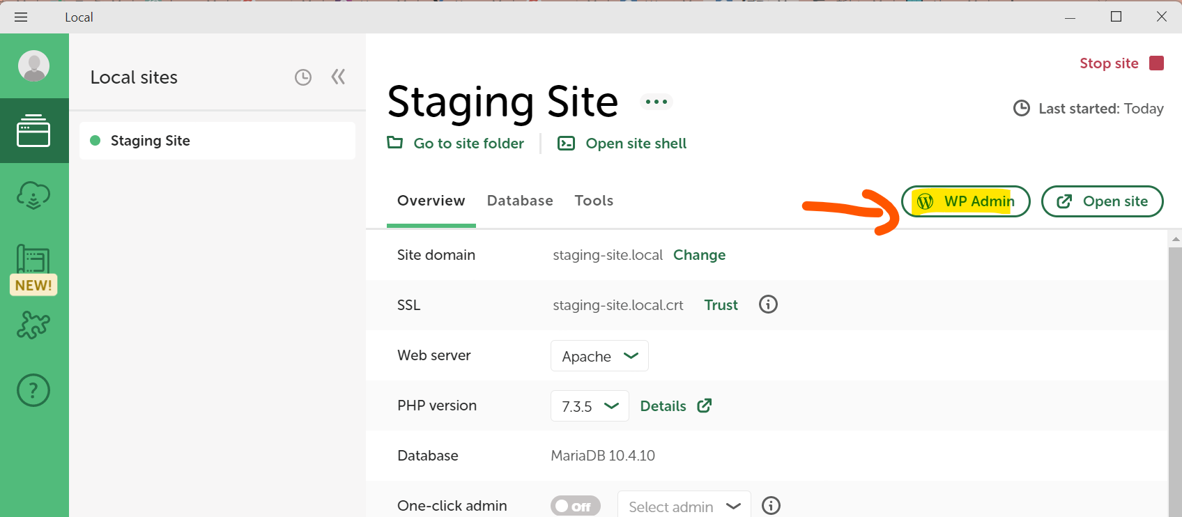Collapse the Local sites sidebar
The height and width of the screenshot is (517, 1182).
coord(338,77)
